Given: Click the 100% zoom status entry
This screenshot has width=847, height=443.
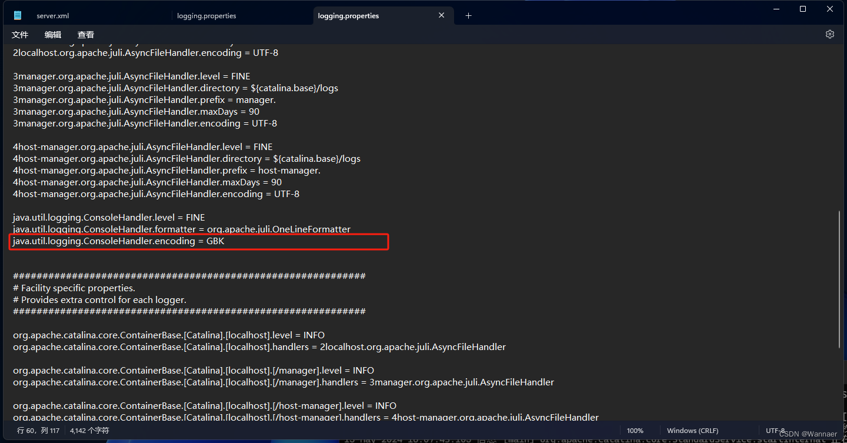Looking at the screenshot, I should tap(635, 431).
